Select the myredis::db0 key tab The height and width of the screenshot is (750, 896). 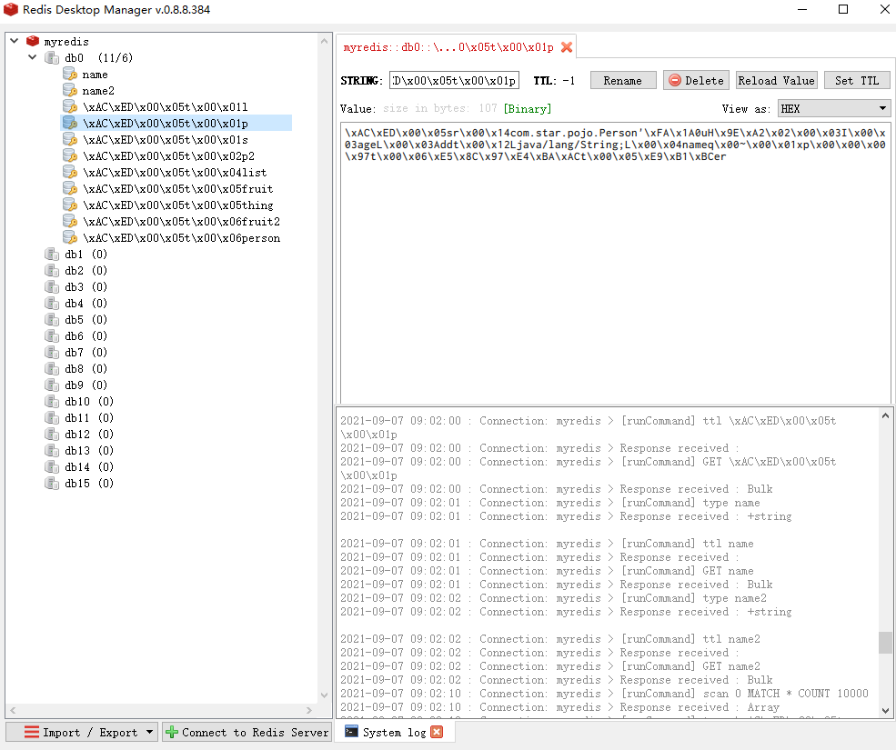[447, 47]
